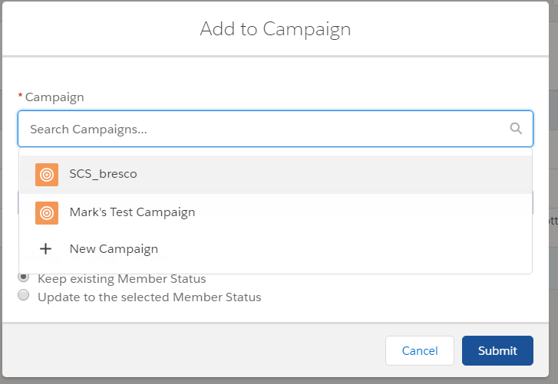
Task: Choose SCS_bresco from the campaign list
Action: pyautogui.click(x=276, y=175)
